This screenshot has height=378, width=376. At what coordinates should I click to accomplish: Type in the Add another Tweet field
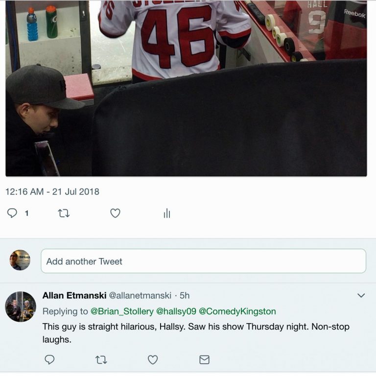click(203, 261)
